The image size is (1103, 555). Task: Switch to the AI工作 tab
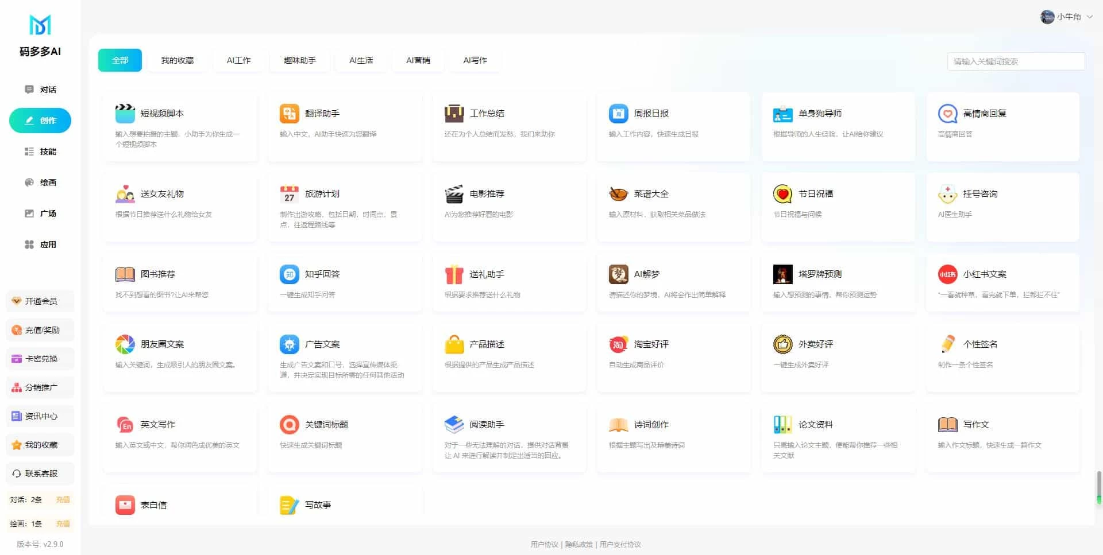(x=239, y=60)
